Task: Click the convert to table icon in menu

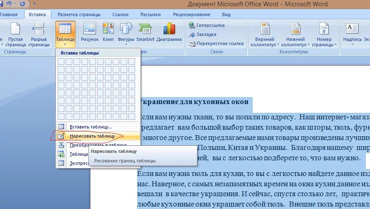Action: point(61,145)
